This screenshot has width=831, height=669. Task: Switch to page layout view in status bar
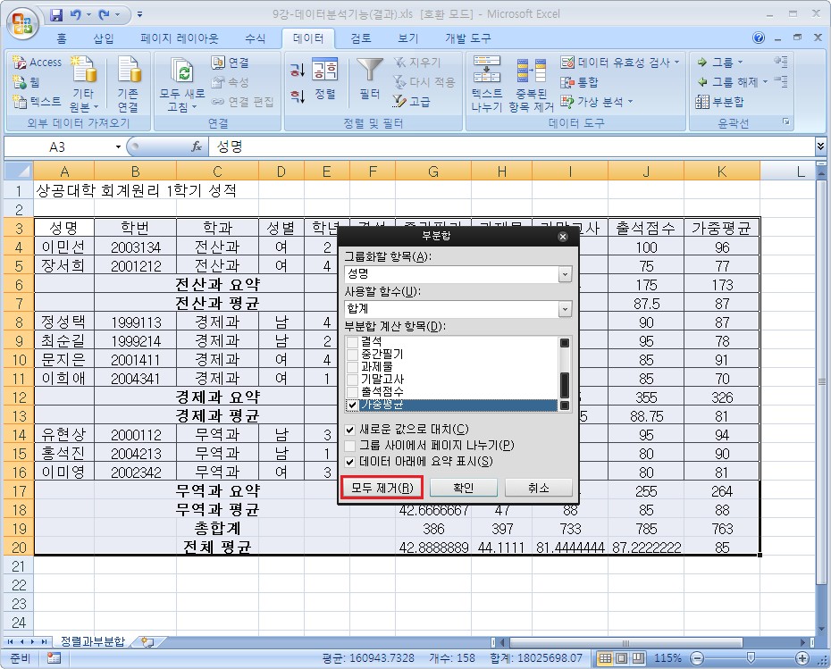pos(622,658)
